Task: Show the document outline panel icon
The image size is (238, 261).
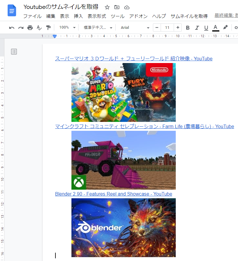Action: 14,52
